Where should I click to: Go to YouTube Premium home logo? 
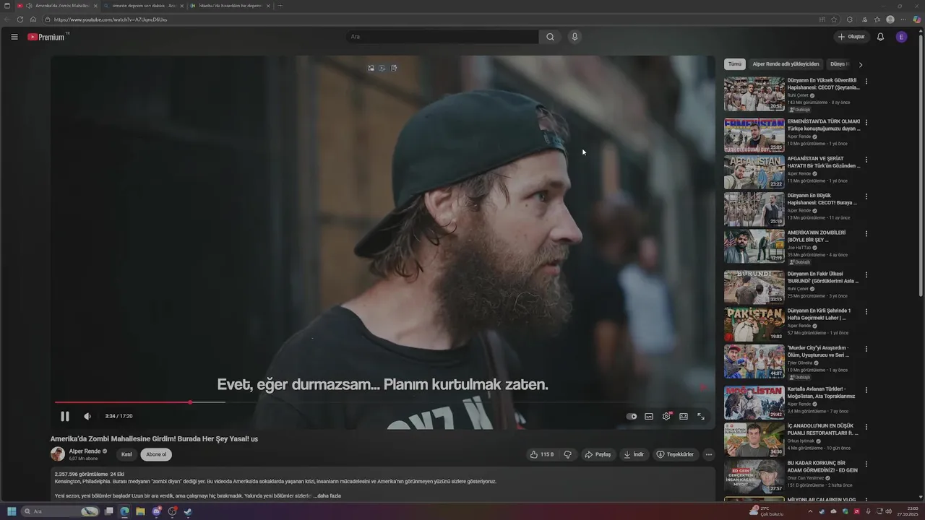[48, 37]
